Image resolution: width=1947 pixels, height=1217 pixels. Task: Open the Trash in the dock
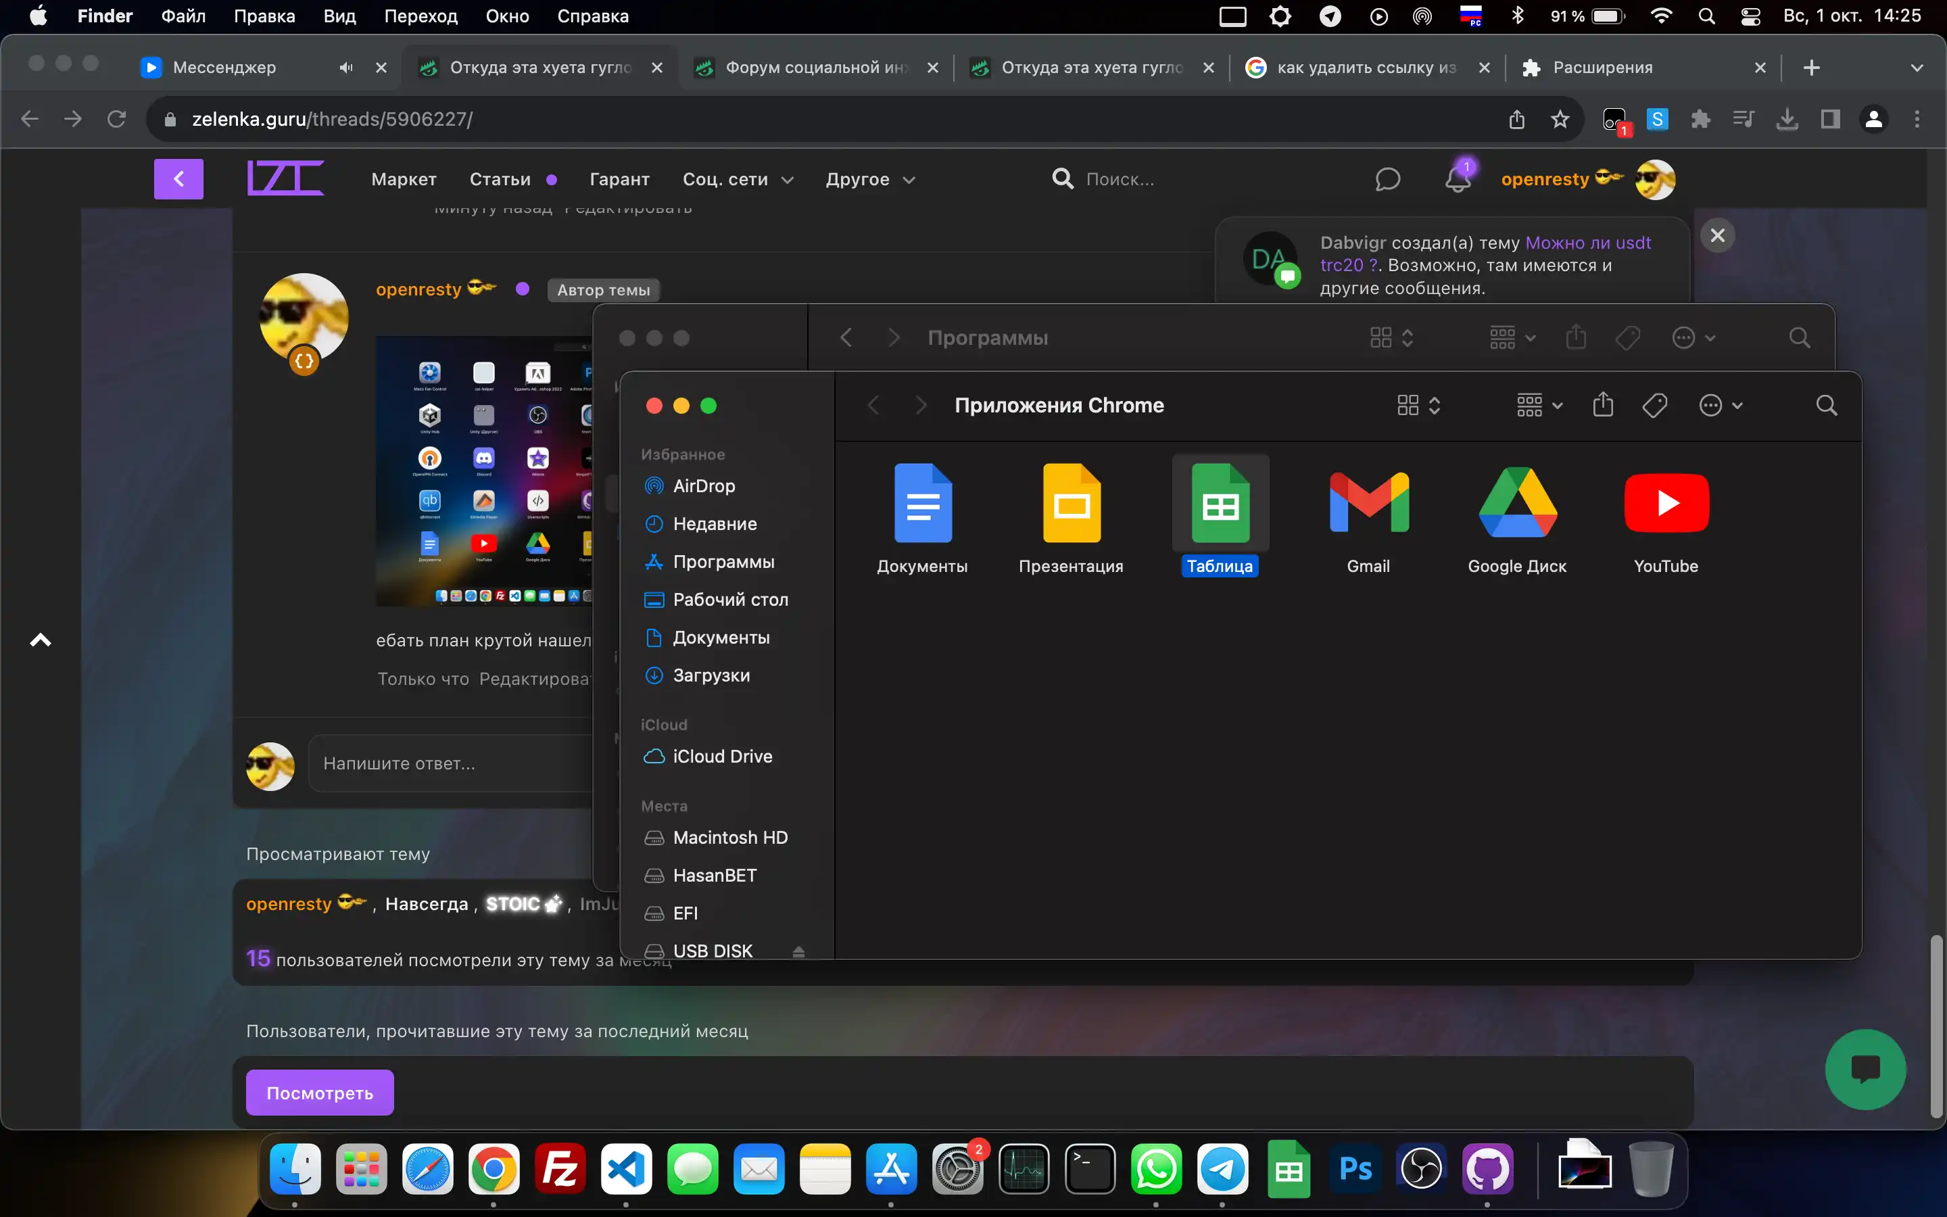(1651, 1169)
